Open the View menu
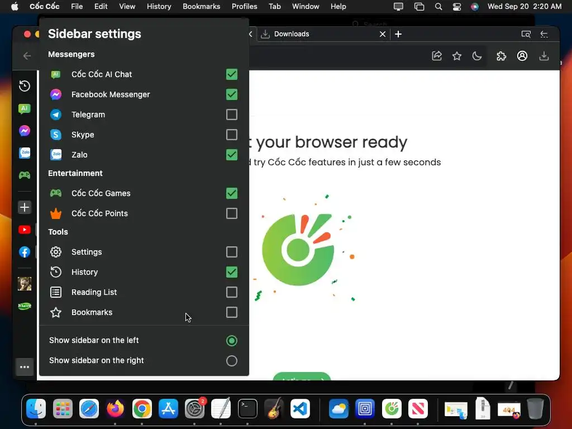Viewport: 572px width, 429px height. [x=127, y=6]
